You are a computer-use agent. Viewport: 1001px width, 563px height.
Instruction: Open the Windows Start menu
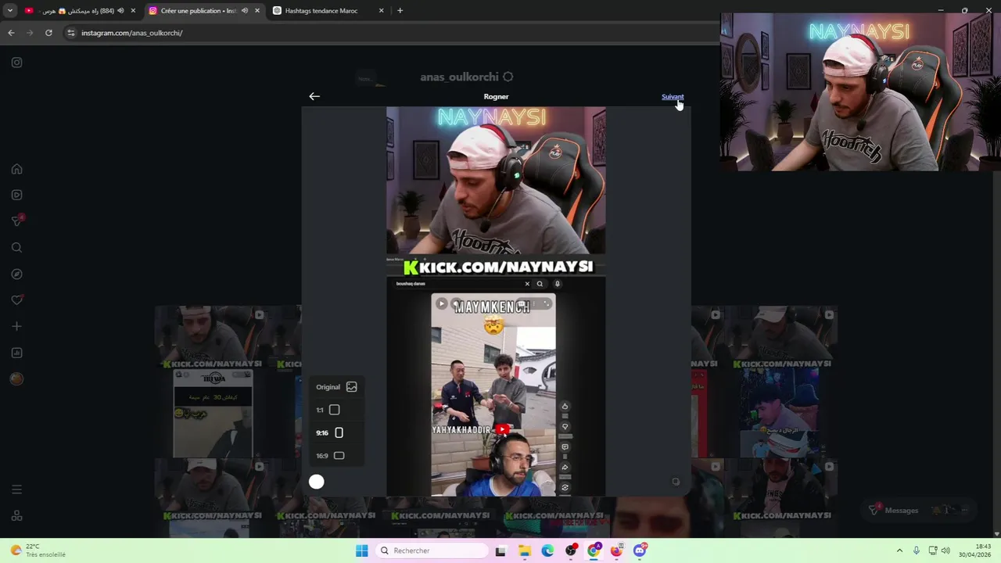point(361,550)
